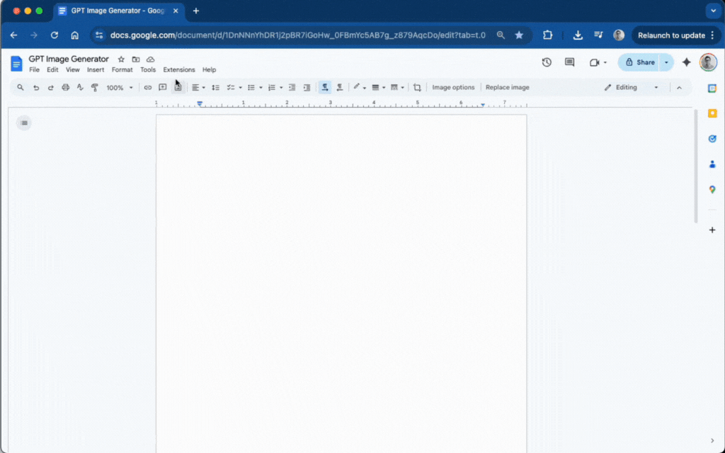Add a comment via the toolbar icon
This screenshot has width=725, height=453.
click(162, 87)
